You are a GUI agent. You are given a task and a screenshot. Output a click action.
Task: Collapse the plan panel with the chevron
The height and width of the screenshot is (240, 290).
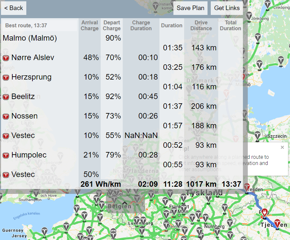pos(125,203)
